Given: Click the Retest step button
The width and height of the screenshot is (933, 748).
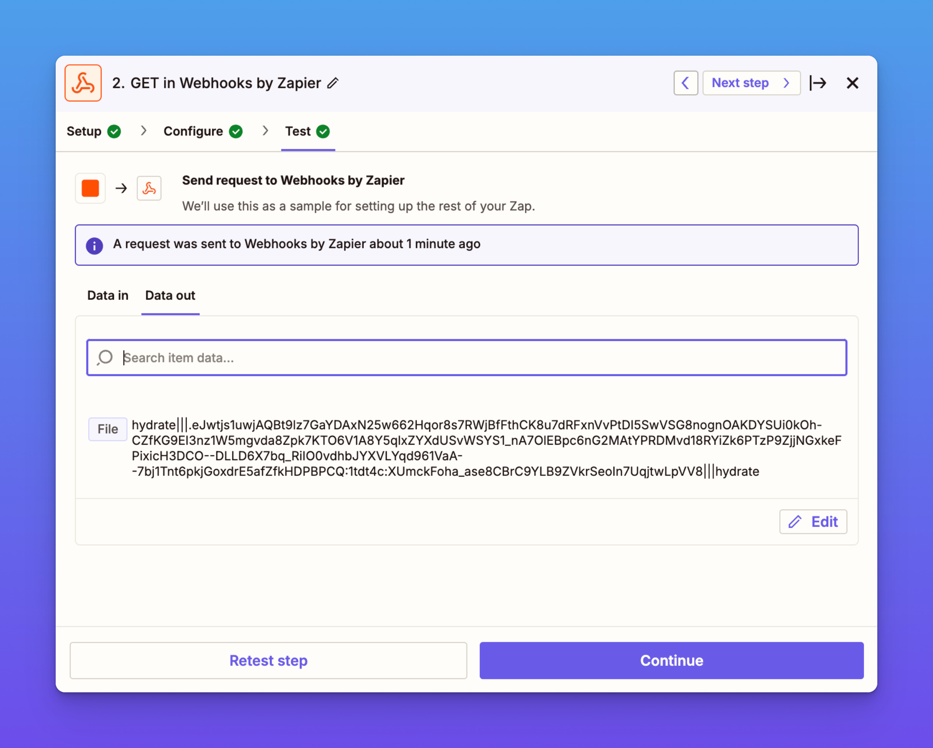Looking at the screenshot, I should click(x=268, y=661).
